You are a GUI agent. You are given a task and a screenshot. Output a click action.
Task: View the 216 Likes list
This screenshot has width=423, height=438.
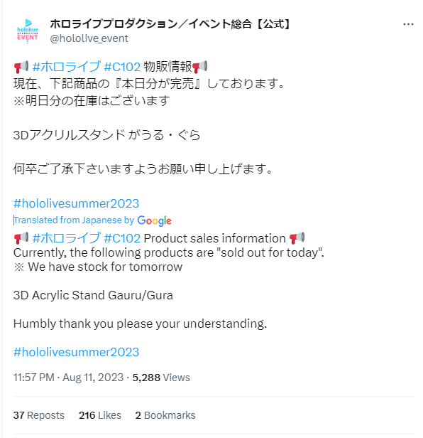click(x=100, y=415)
